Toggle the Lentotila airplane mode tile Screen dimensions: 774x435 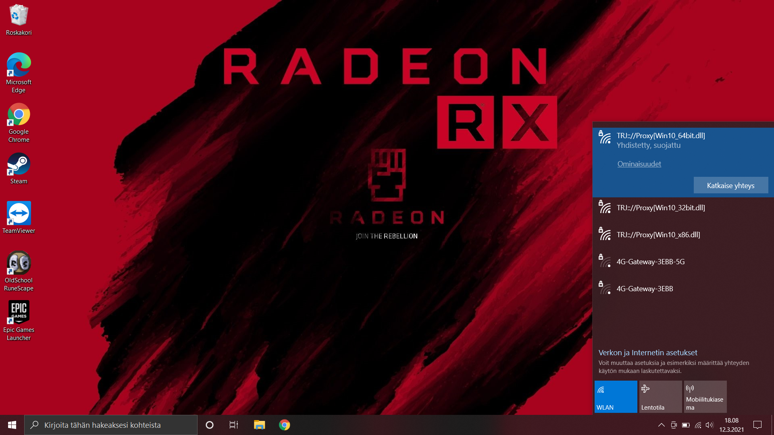661,397
